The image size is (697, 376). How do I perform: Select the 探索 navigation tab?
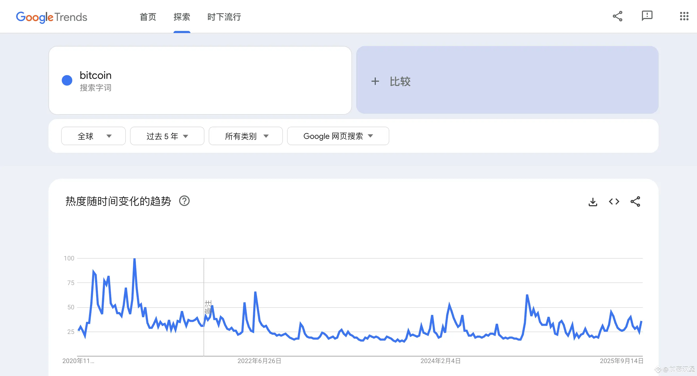(182, 17)
